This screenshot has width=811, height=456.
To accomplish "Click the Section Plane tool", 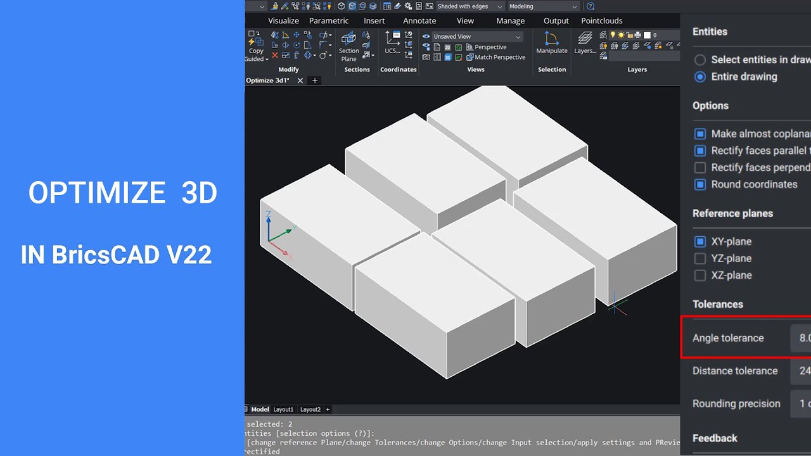I will click(348, 46).
